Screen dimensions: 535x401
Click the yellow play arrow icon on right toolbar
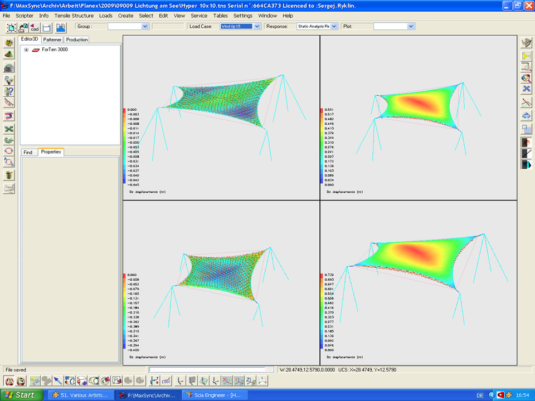pyautogui.click(x=527, y=56)
